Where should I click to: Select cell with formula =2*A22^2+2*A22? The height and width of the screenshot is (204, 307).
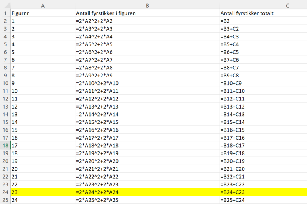click(147, 177)
